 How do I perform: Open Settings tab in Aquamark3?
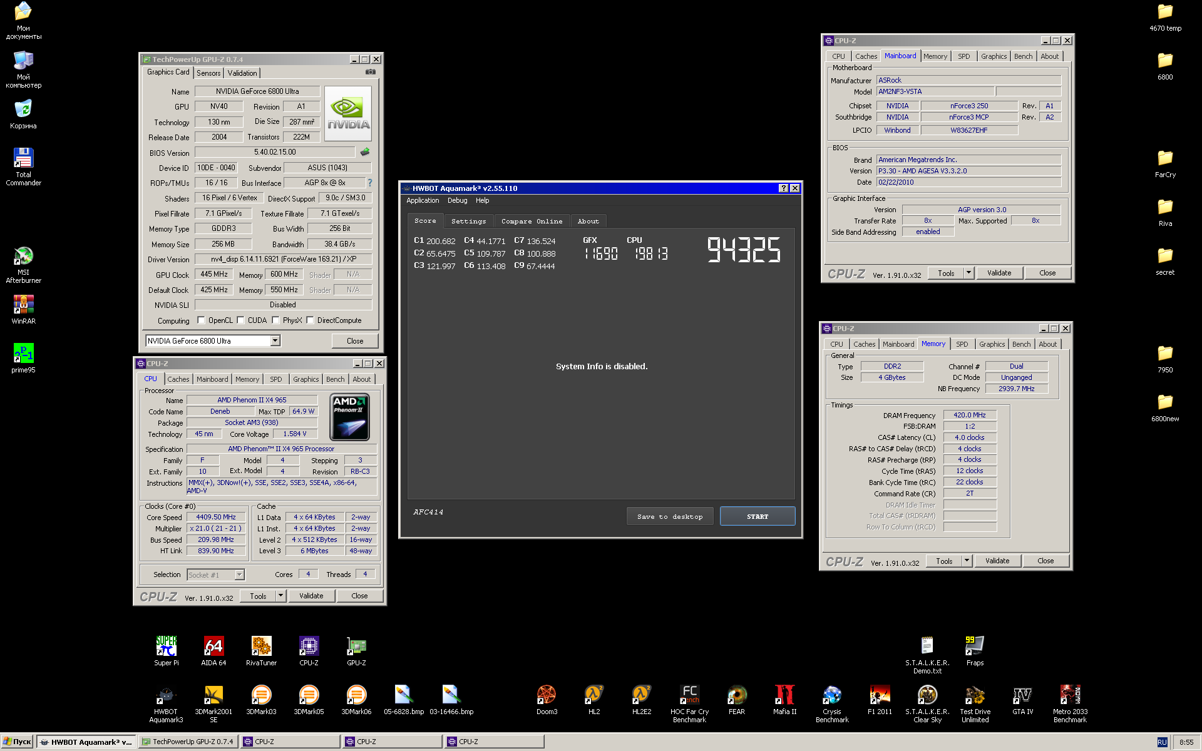point(468,221)
